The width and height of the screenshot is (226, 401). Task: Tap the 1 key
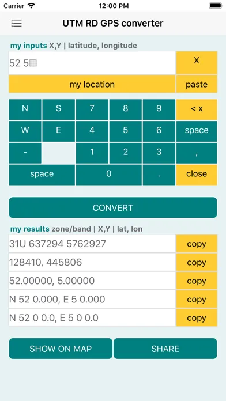92,153
